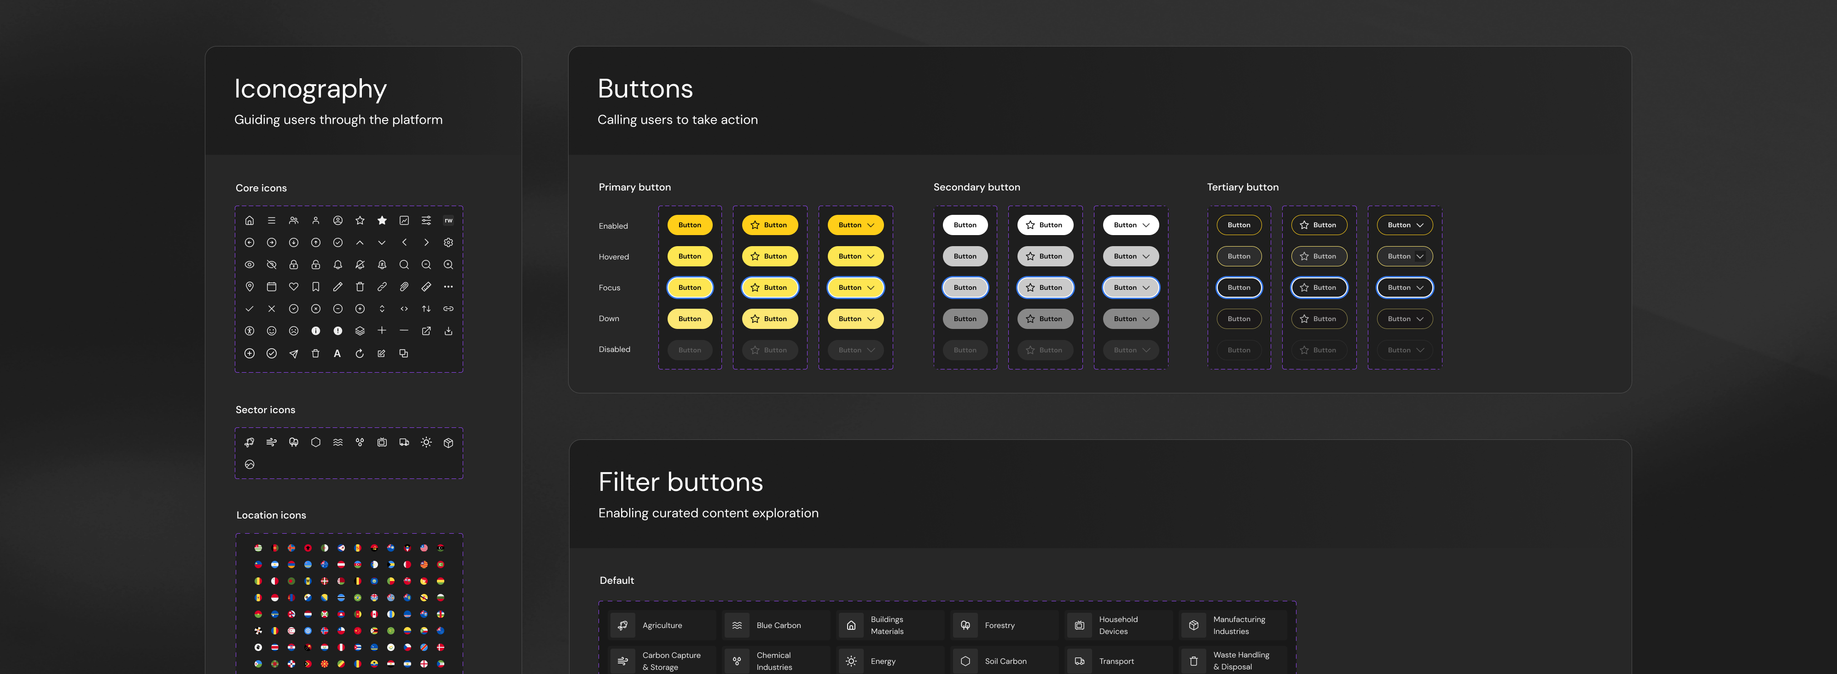
Task: Click the paper plane send icon
Action: coord(294,354)
